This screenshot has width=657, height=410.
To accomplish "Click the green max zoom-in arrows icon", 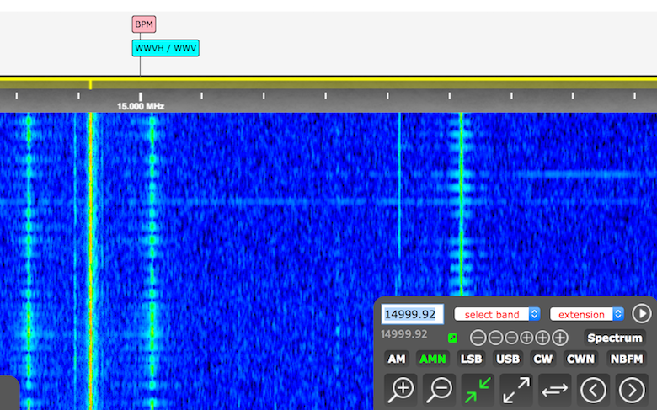I will tap(478, 390).
